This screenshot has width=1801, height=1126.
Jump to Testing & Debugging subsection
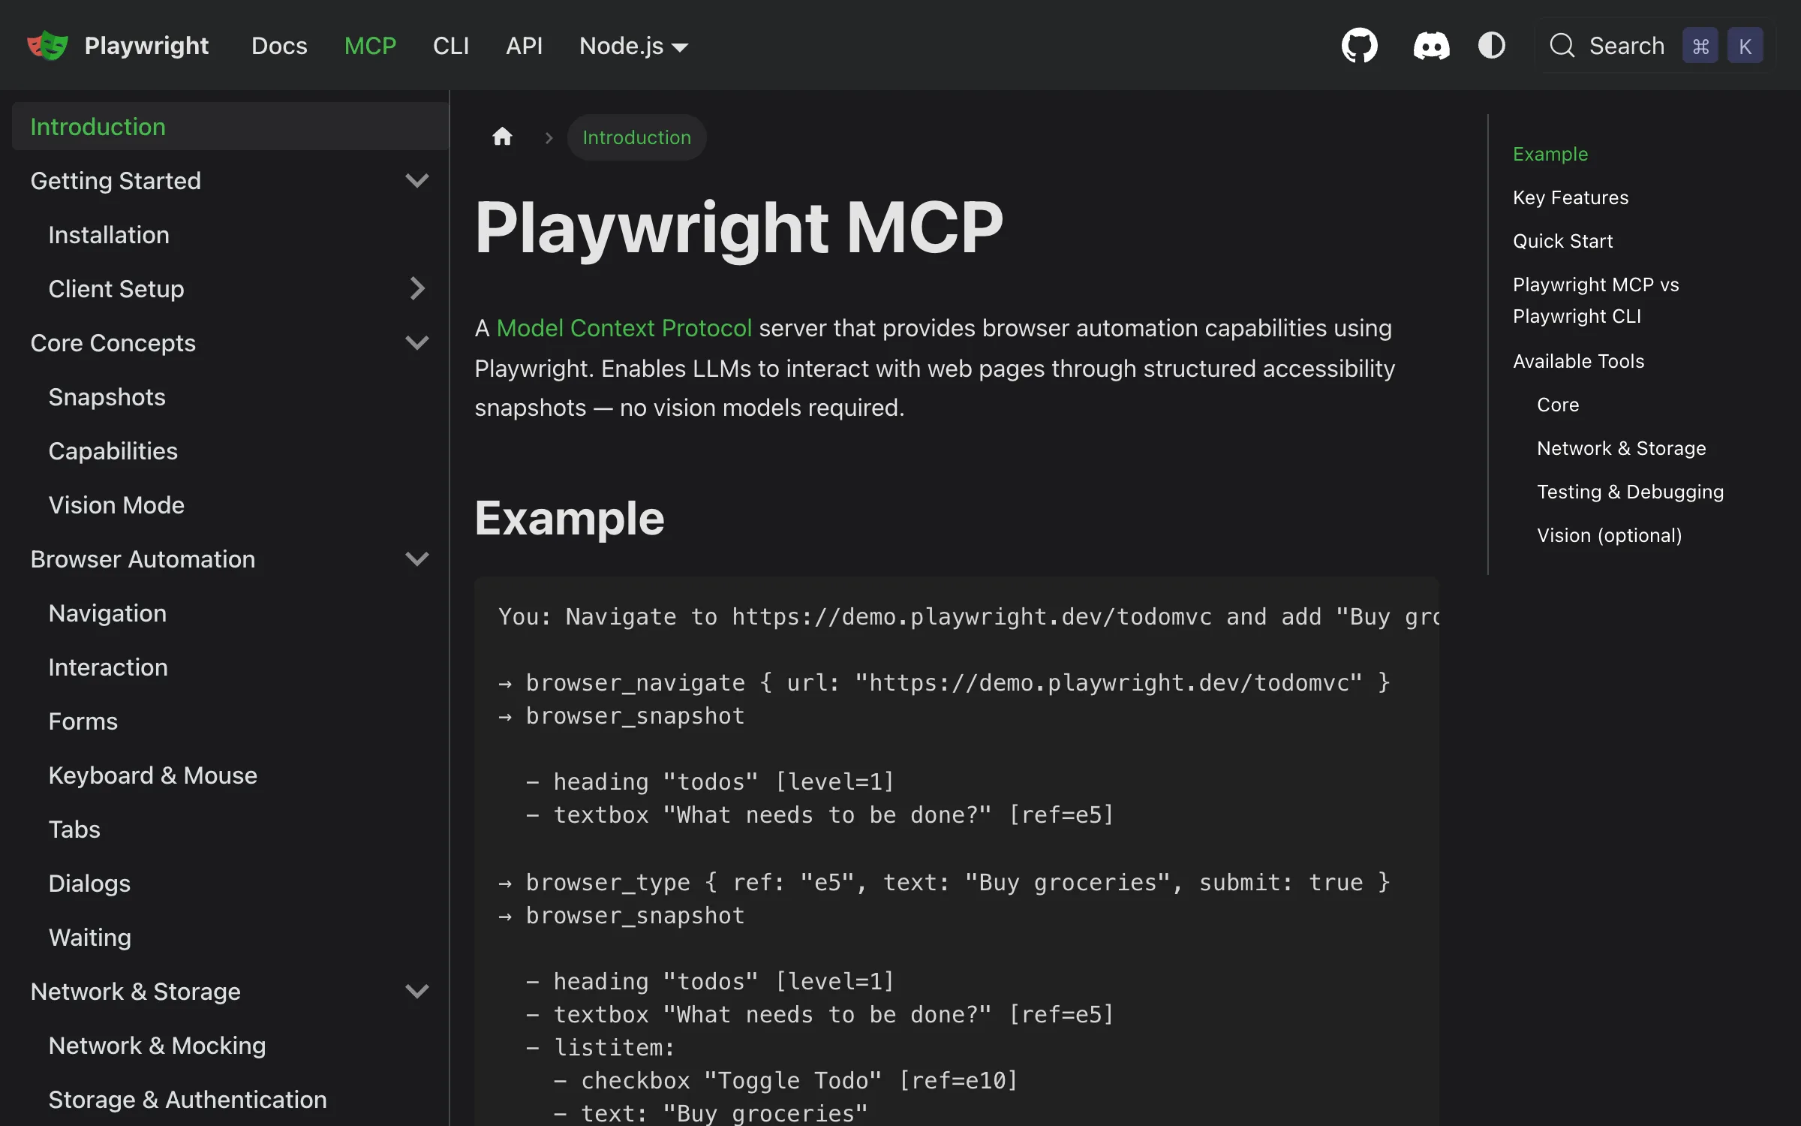1630,492
